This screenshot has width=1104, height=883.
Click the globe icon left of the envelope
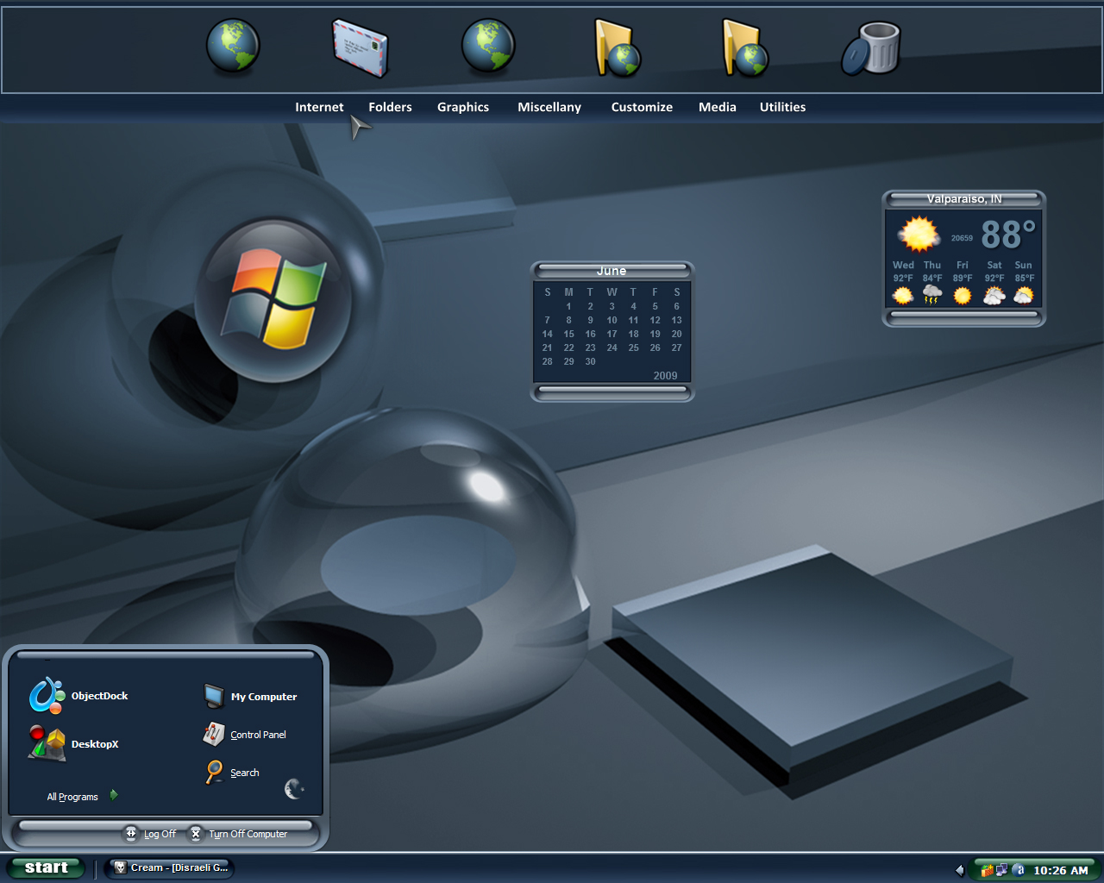coord(233,46)
